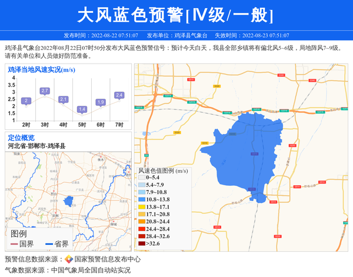Select the 13.8~17.1 yellow legend swatch
Image resolution: width=353 pixels, height=277 pixels.
point(142,208)
